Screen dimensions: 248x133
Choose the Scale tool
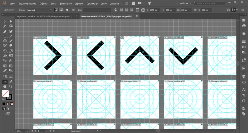coord(11,51)
